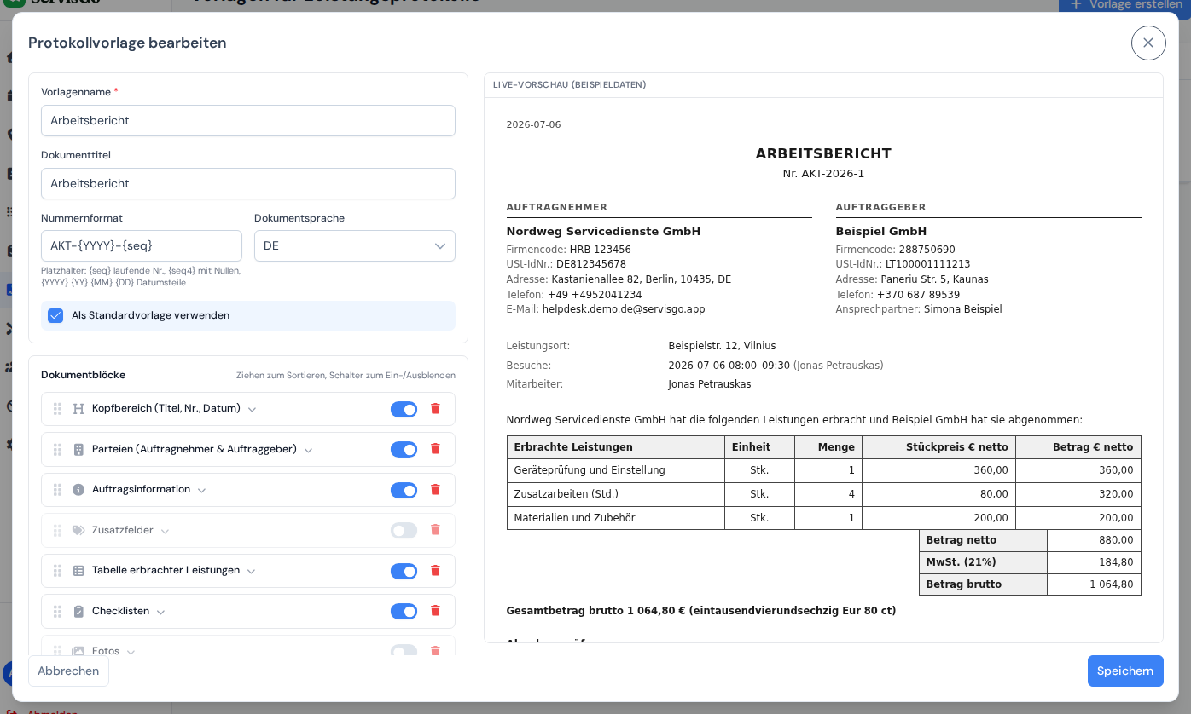The image size is (1191, 714).
Task: Expand the Fotos block chevron
Action: (x=131, y=652)
